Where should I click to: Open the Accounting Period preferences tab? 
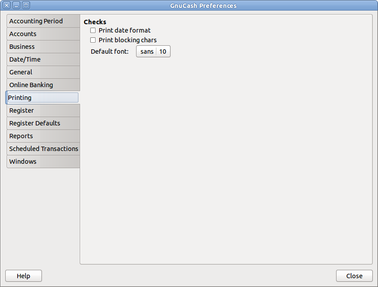pos(43,21)
